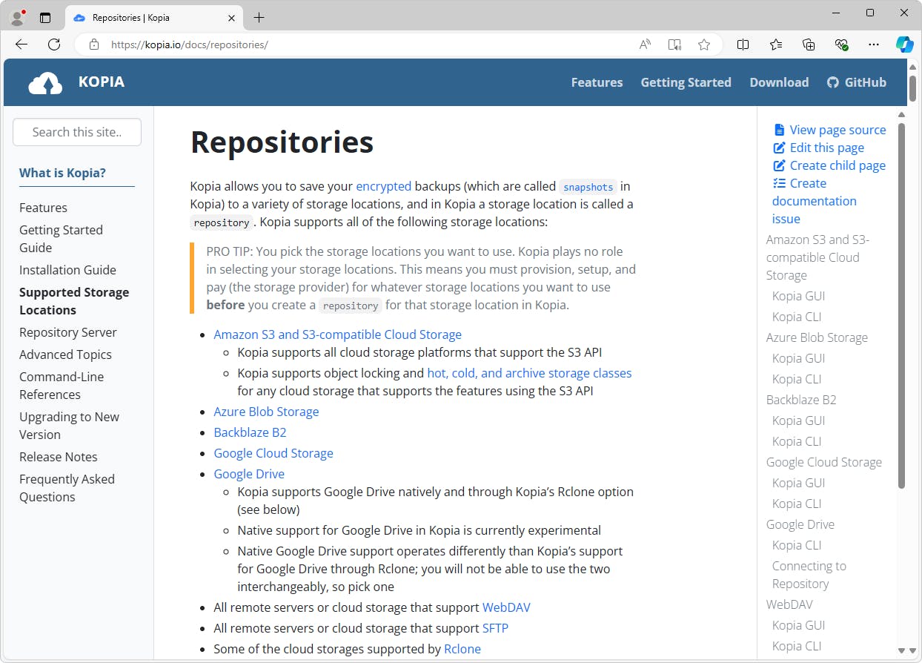Add this page to favorites with the star
Screen dimensions: 922x663
(x=703, y=44)
